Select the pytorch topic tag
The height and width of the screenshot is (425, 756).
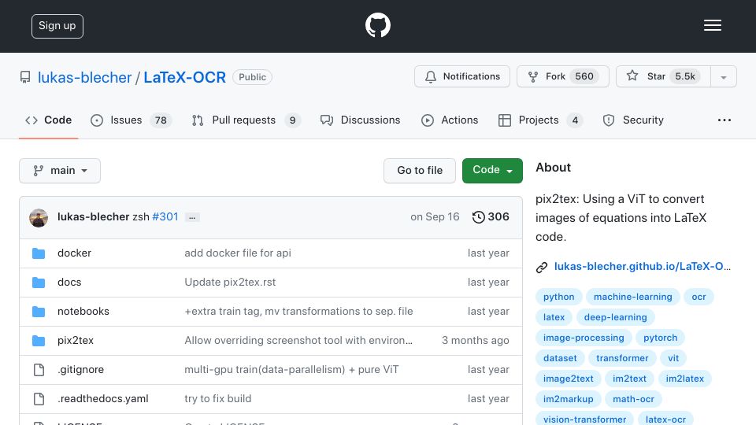tap(660, 338)
